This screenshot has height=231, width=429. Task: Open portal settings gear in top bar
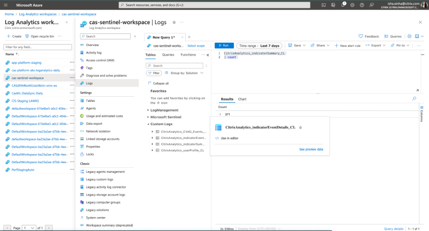[x=352, y=5]
